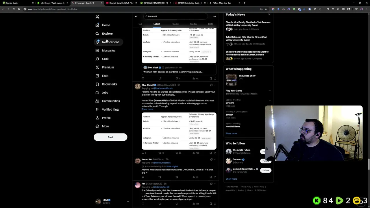Go back with the arrow beside search
The height and width of the screenshot is (208, 370).
tap(136, 16)
